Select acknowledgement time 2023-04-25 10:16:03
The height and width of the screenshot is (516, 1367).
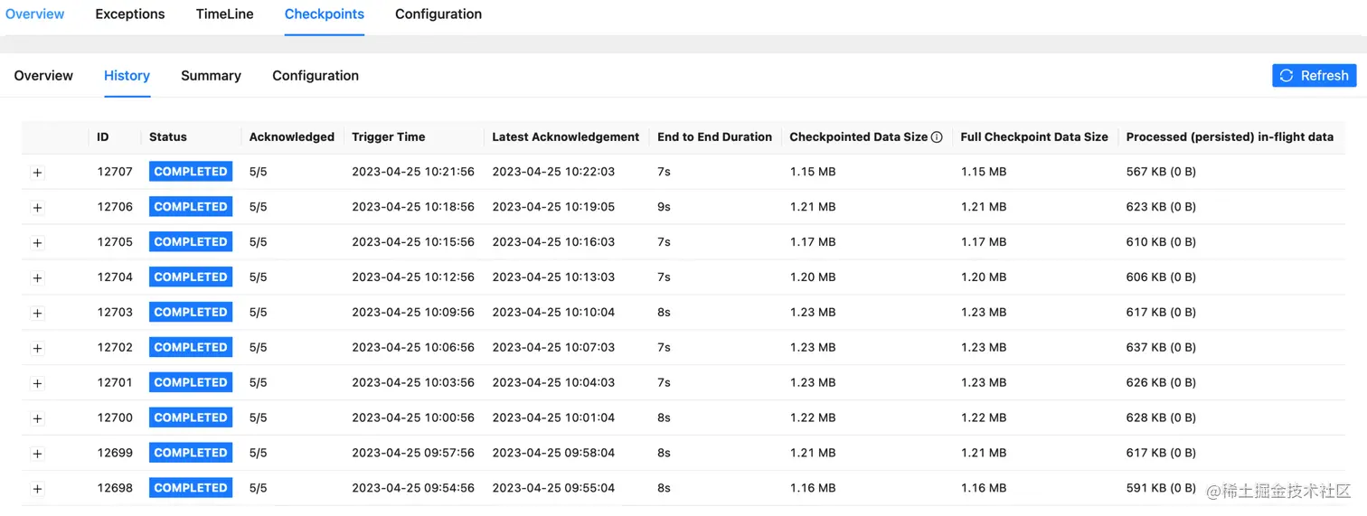[553, 242]
